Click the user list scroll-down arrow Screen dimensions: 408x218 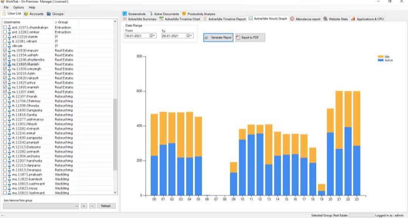pos(115,193)
